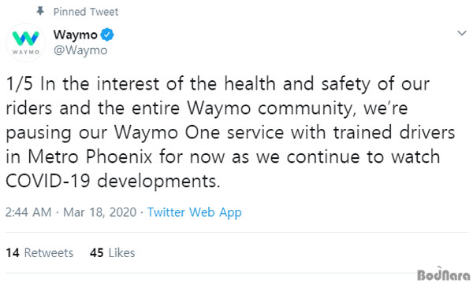The image size is (473, 283).
Task: Click the COVID-19 developments text
Action: click(113, 181)
